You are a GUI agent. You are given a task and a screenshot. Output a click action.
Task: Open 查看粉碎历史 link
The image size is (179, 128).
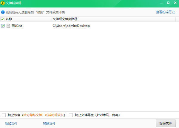click(x=166, y=12)
